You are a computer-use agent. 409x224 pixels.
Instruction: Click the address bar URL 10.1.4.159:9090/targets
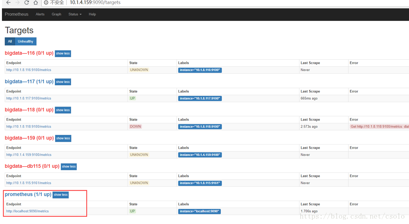[95, 3]
